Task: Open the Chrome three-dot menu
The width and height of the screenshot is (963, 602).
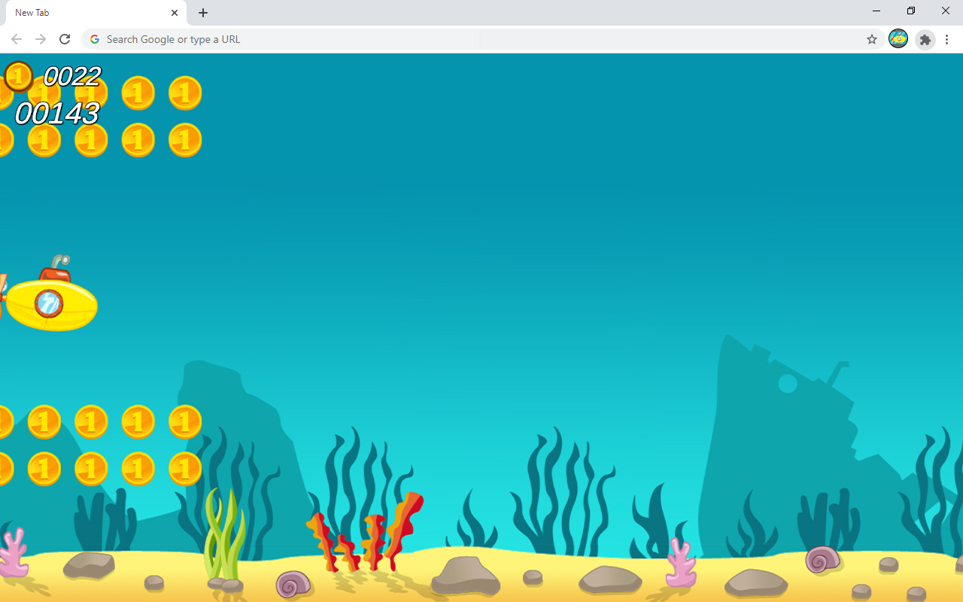Action: click(x=947, y=40)
